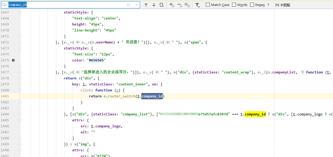Enable the Match Case checkbox
Viewport: 333px width, 157px height.
[208, 5]
